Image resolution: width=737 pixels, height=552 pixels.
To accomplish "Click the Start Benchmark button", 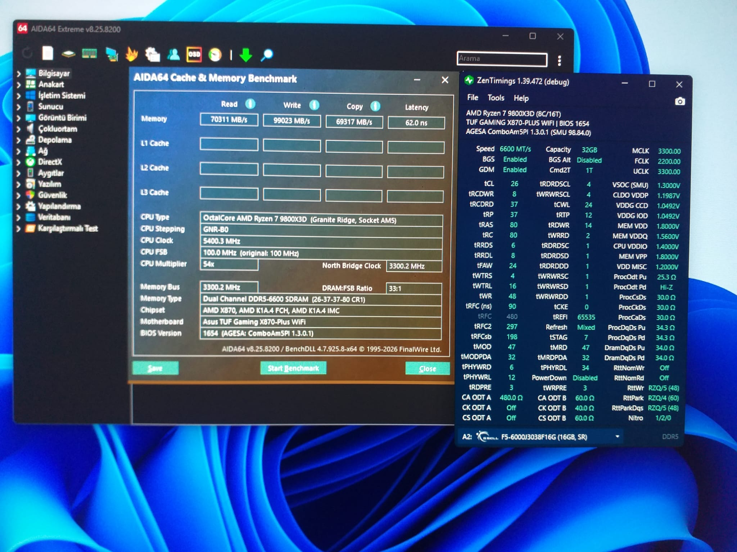I will (x=293, y=368).
